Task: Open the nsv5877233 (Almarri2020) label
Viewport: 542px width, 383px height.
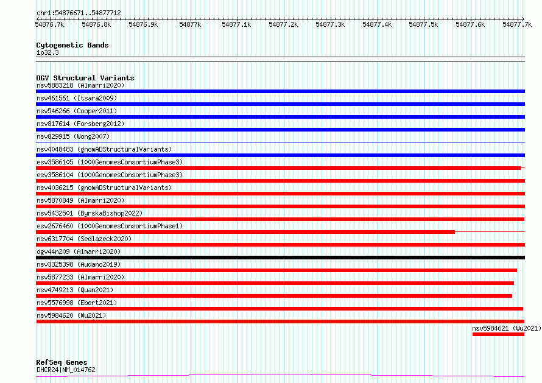Action: click(80, 277)
